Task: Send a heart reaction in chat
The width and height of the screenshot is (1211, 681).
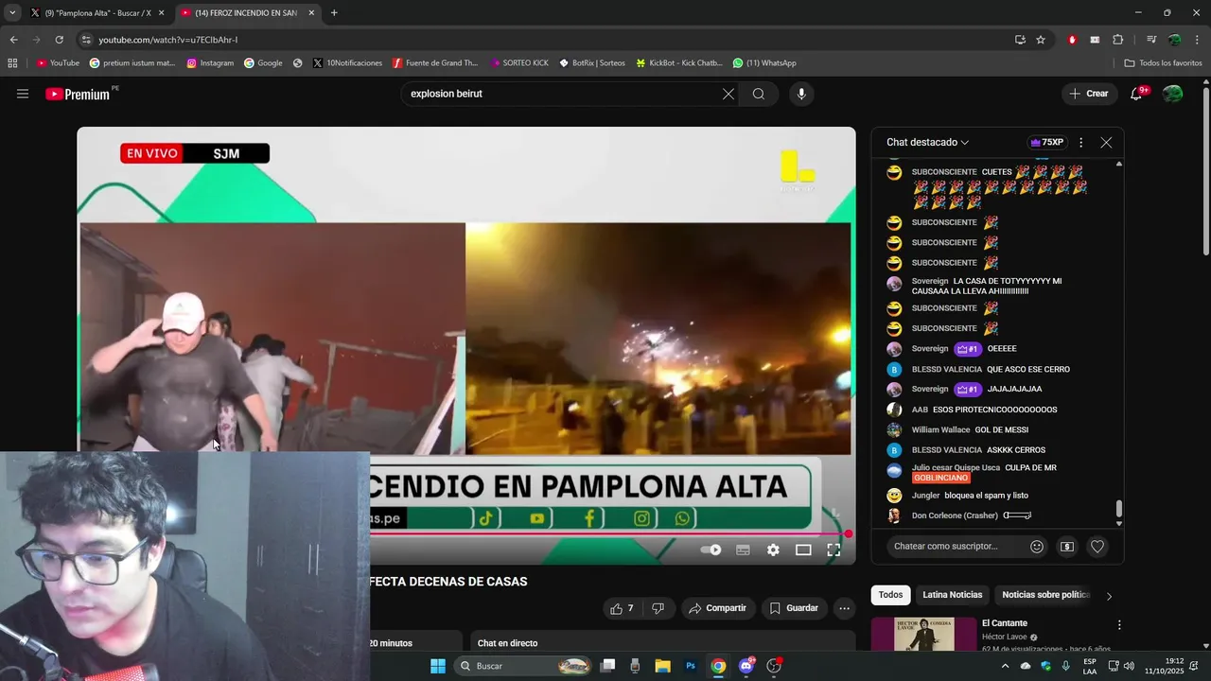Action: (x=1097, y=547)
